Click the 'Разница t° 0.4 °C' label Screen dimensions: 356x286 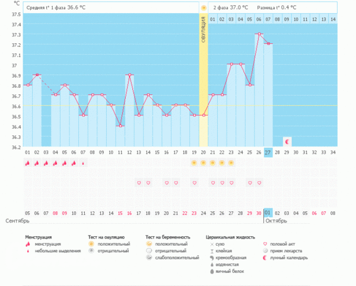276,8
